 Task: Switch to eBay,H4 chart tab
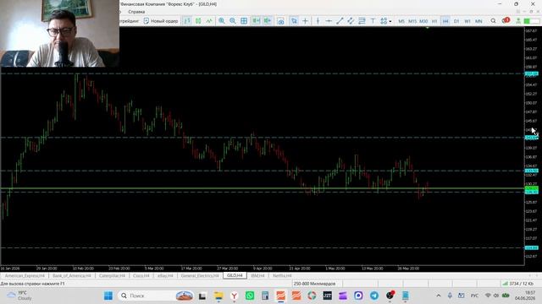(165, 276)
